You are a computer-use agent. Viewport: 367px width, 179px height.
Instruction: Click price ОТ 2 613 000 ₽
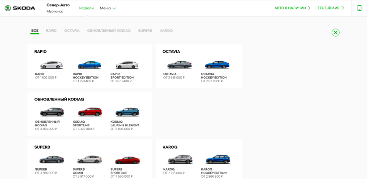coord(174,78)
